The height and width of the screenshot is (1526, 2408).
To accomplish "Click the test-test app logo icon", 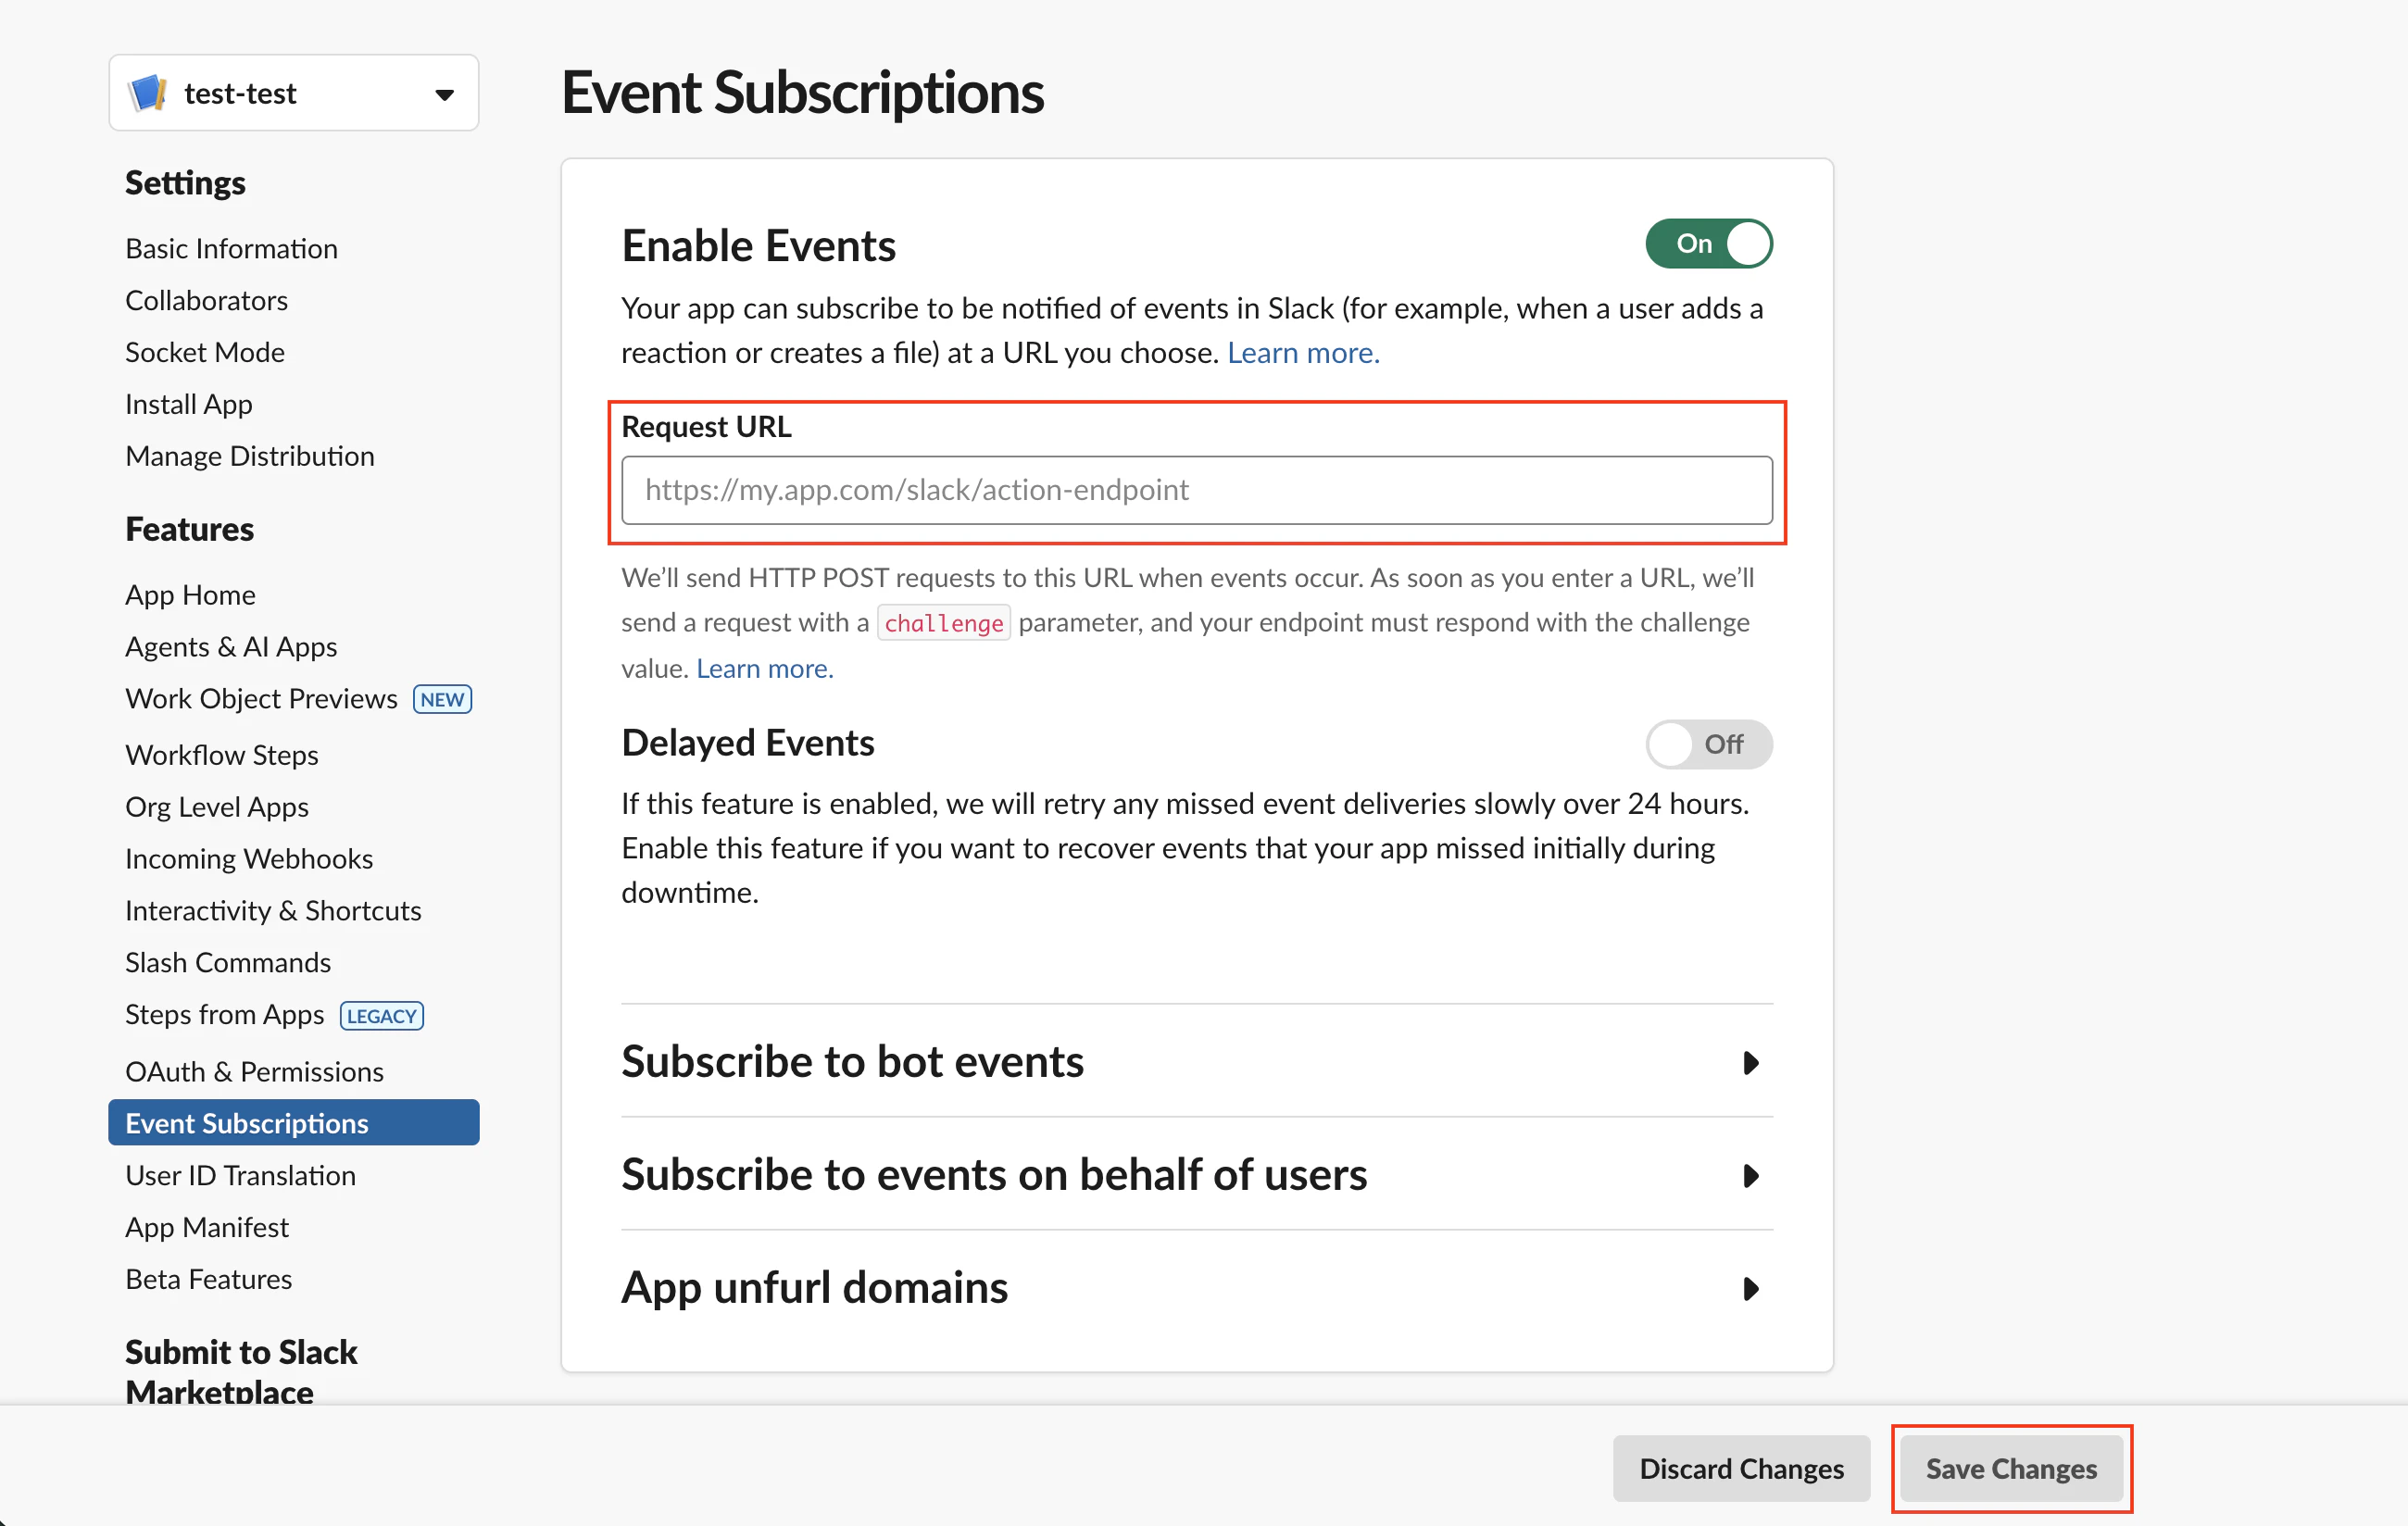I will [148, 93].
